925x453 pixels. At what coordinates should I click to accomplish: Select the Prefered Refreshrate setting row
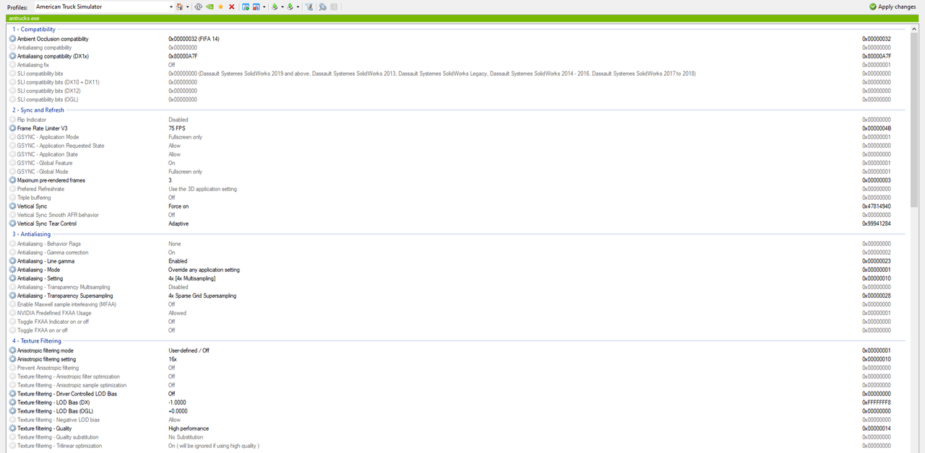(x=458, y=189)
